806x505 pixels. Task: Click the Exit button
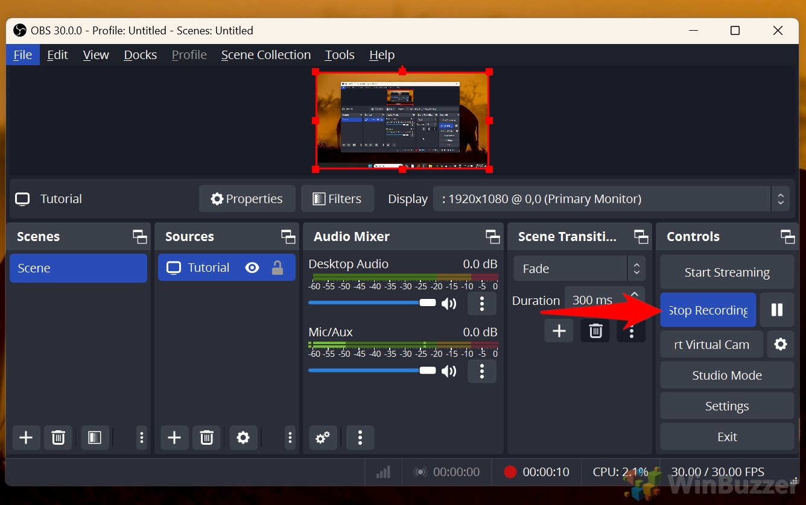coord(727,436)
